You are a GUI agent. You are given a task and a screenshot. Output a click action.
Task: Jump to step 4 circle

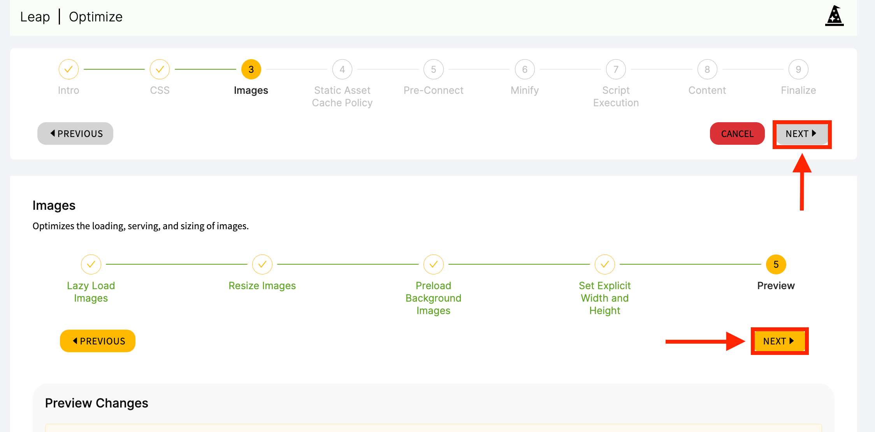point(342,69)
